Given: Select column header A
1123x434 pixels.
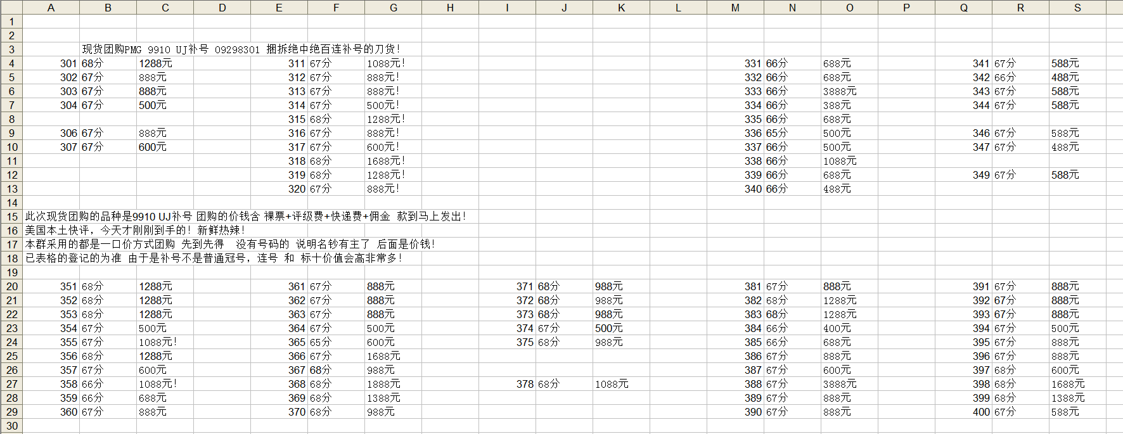Looking at the screenshot, I should pos(51,8).
